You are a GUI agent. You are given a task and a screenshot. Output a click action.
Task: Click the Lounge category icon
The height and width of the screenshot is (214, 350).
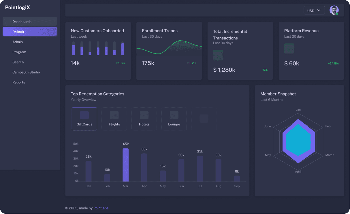[x=174, y=115]
